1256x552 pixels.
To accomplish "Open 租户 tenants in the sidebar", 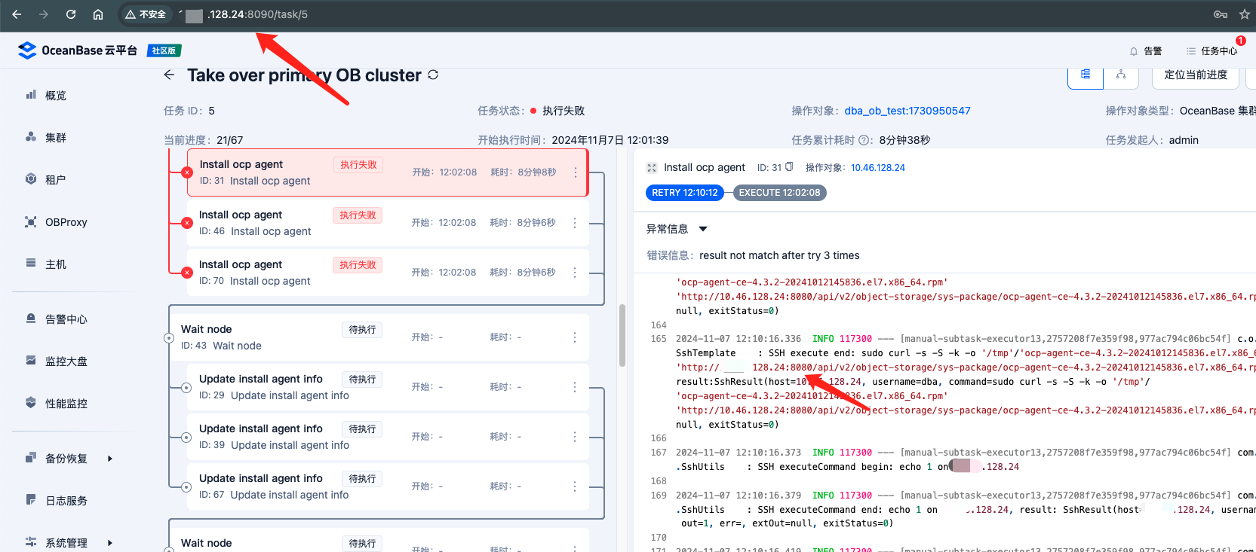I will 56,180.
